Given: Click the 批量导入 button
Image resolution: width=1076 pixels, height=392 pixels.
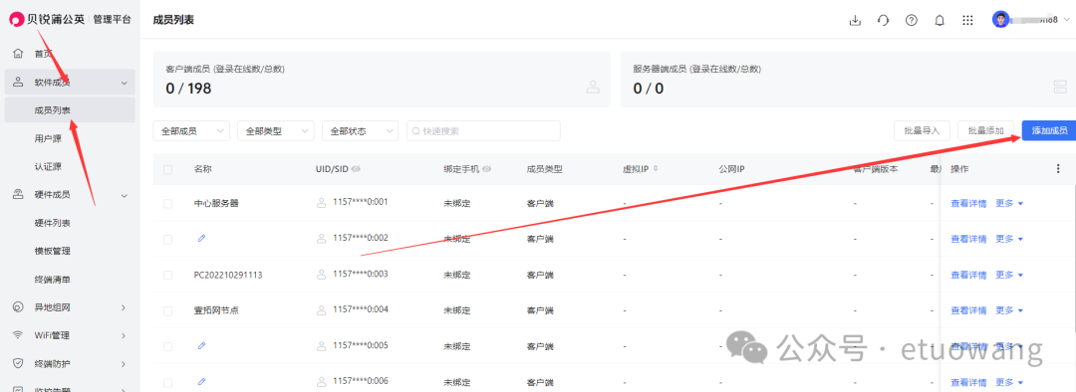Looking at the screenshot, I should (922, 131).
